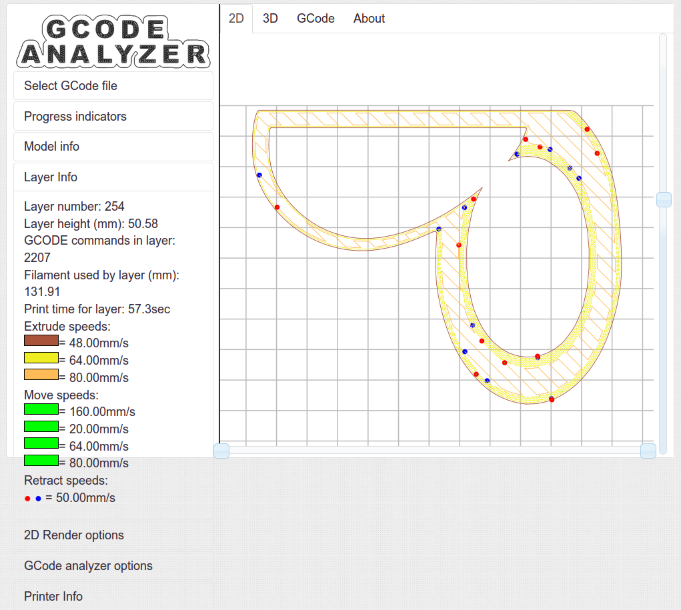Click the orange 80.00mm/s extrude swatch

[41, 375]
